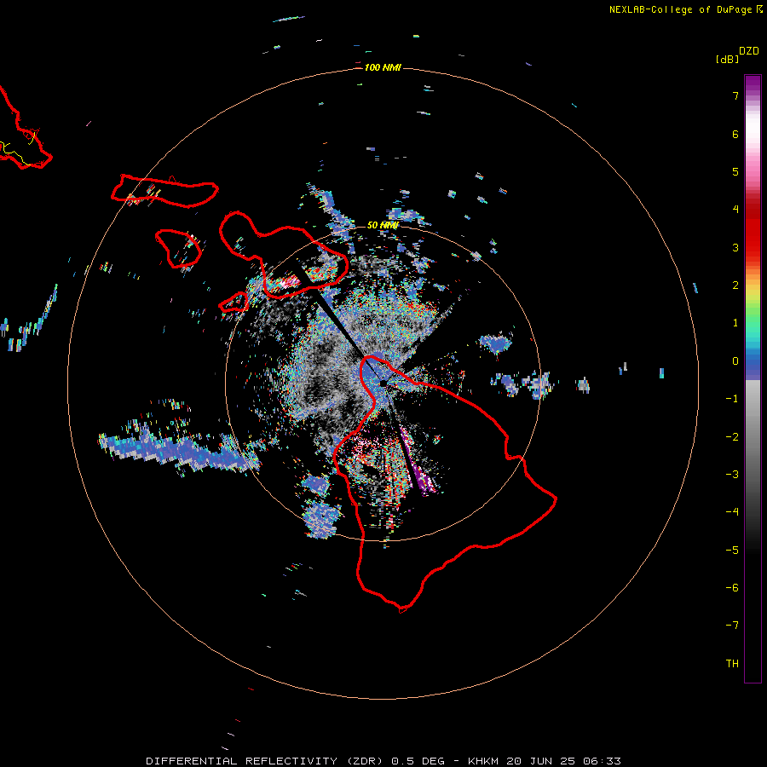Click the -7 tick label on the scale

(x=732, y=626)
